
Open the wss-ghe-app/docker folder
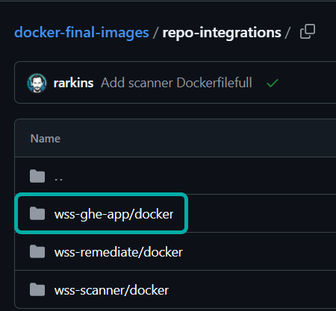[x=113, y=214]
